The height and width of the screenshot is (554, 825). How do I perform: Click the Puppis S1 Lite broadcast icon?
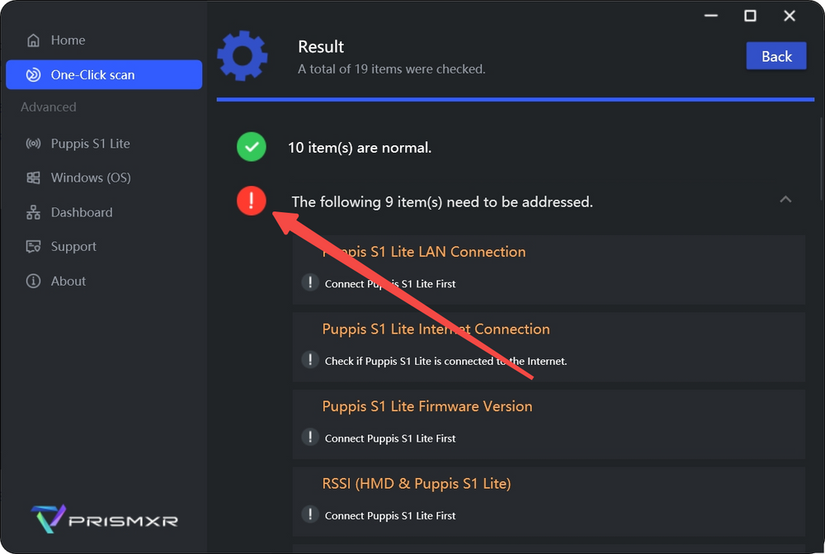tap(33, 144)
